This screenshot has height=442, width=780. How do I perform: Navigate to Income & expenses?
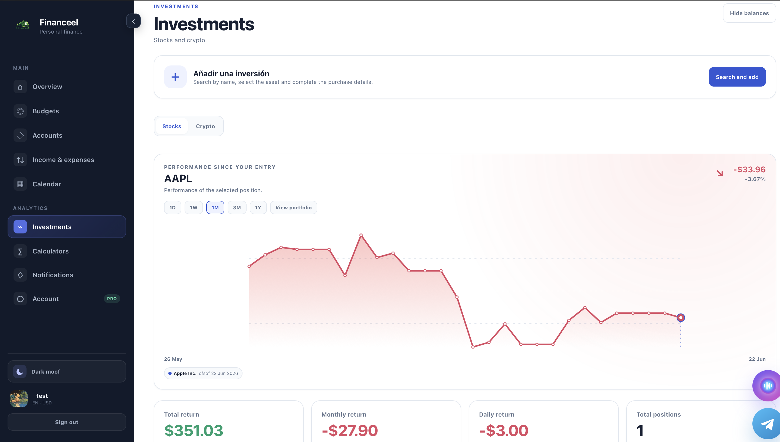pos(63,160)
